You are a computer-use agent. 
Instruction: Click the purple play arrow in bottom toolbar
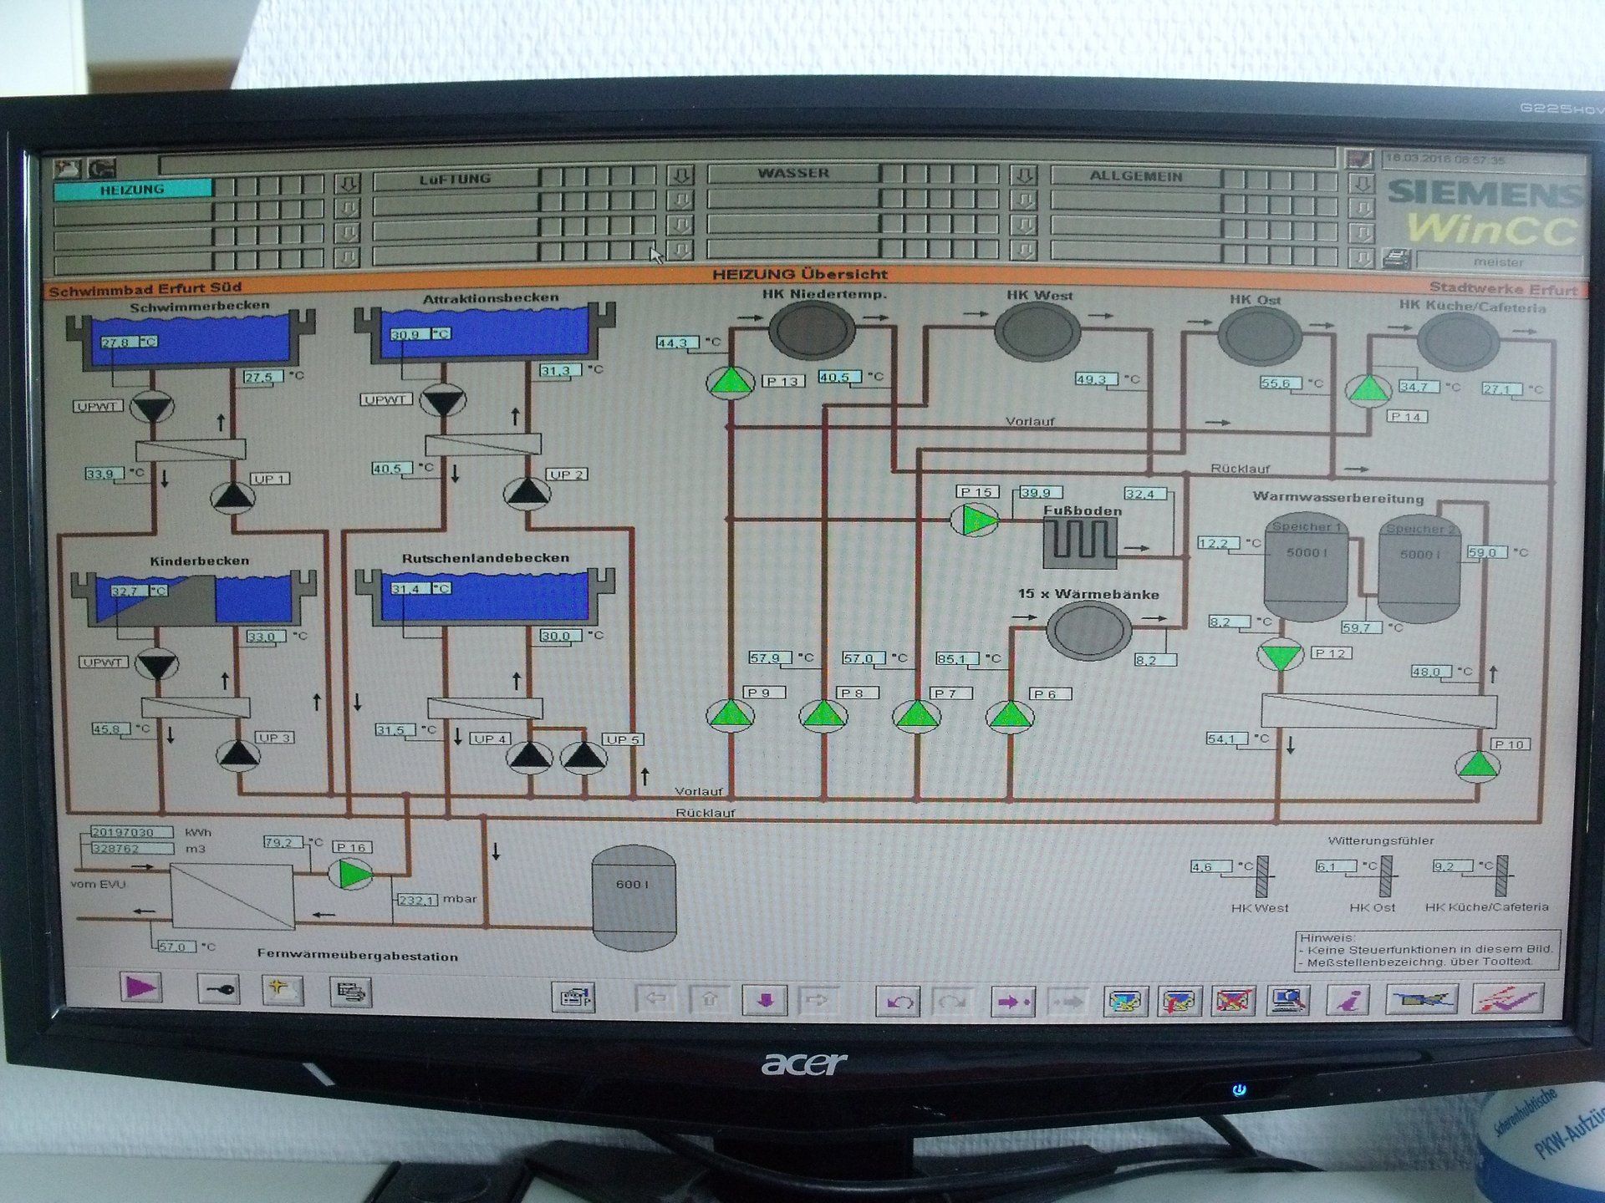click(140, 987)
